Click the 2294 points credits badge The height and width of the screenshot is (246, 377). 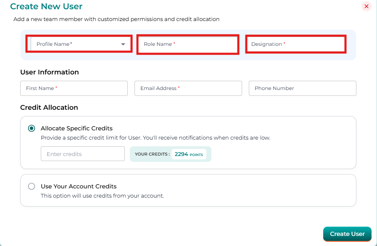pos(189,154)
